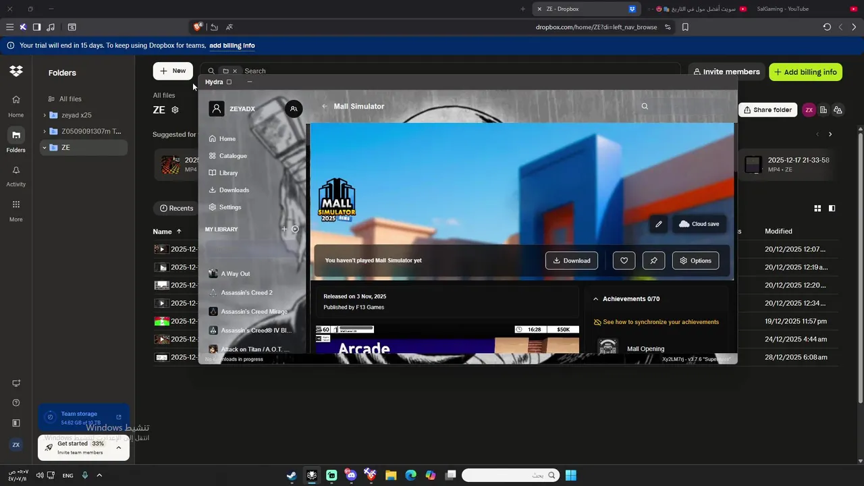The width and height of the screenshot is (864, 486).
Task: Remove folder filter chip from Dropbox search
Action: (x=235, y=71)
